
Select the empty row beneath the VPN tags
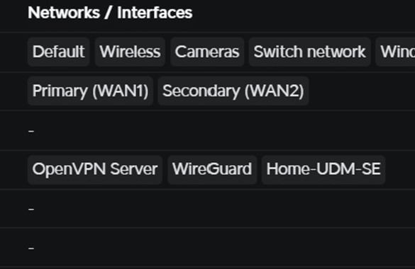207,209
